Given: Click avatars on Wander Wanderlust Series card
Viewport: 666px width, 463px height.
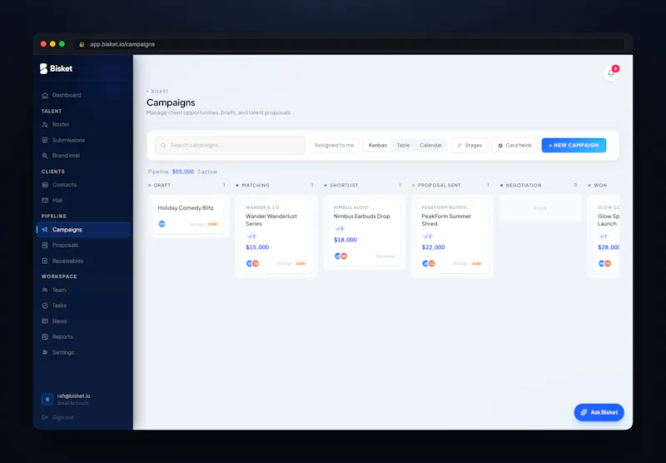Looking at the screenshot, I should pyautogui.click(x=253, y=263).
